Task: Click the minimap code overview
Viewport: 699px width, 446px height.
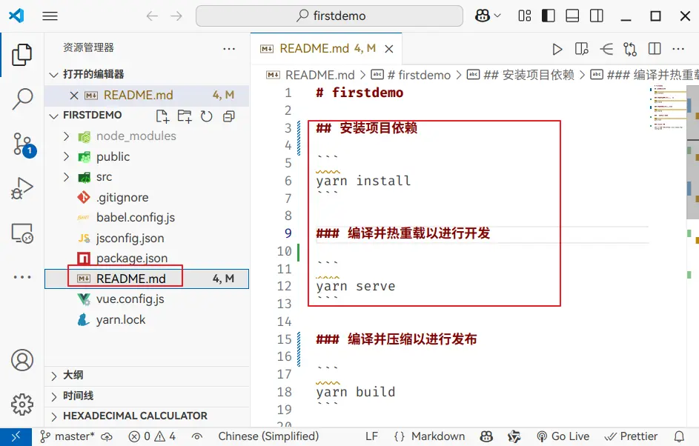Action: tap(667, 107)
